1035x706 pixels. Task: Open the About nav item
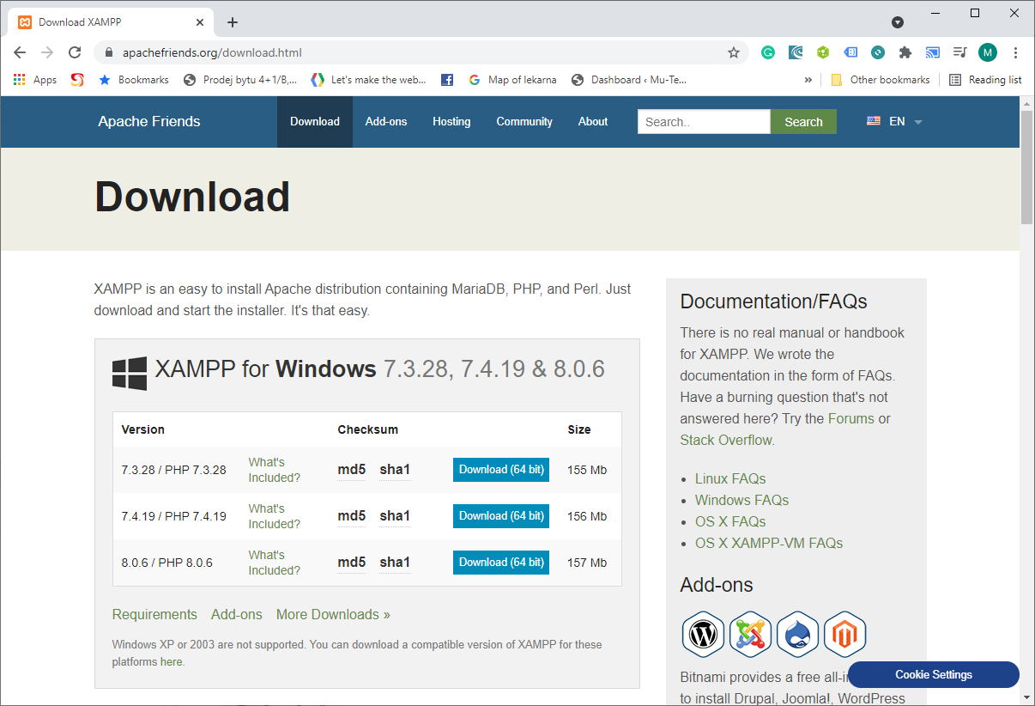[x=593, y=122]
